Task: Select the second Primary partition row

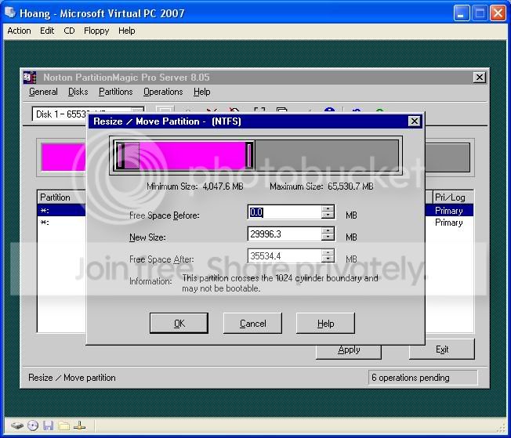Action: coord(255,223)
